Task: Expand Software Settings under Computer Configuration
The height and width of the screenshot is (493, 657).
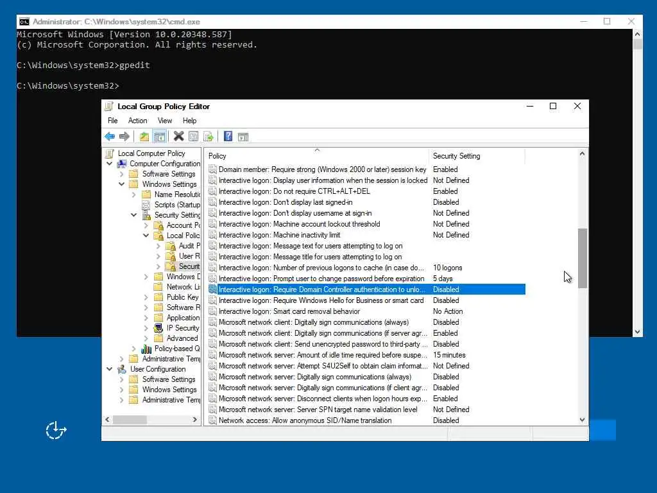Action: click(x=121, y=174)
